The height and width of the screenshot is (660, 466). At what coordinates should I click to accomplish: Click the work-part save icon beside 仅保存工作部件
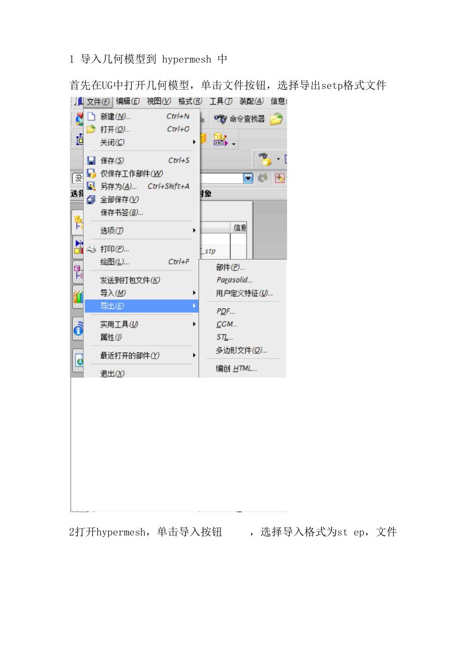coord(91,173)
